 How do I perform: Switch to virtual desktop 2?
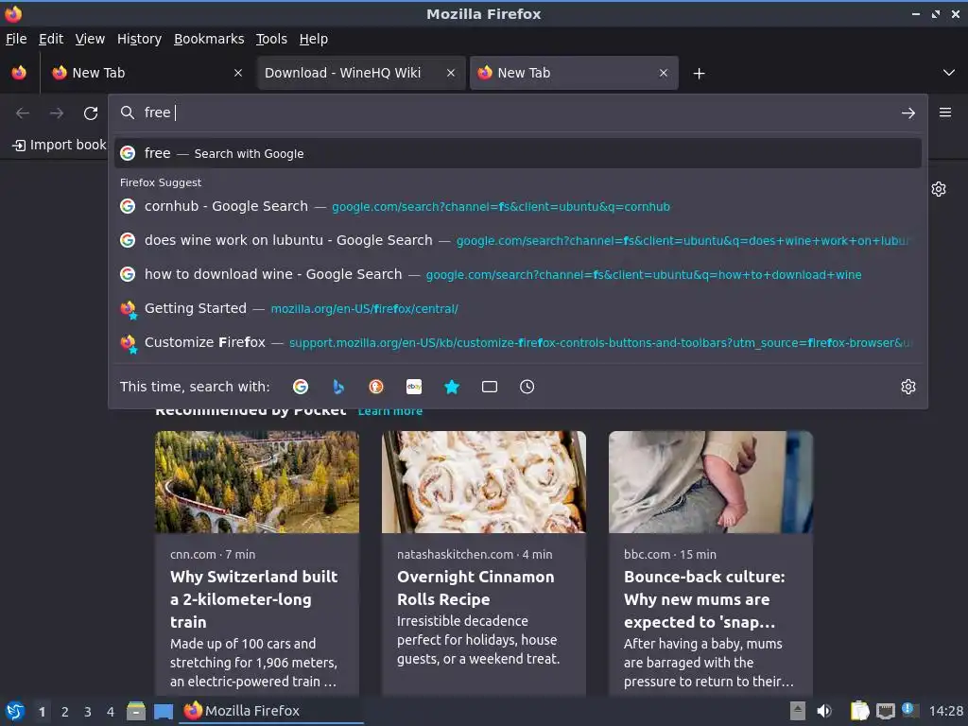tap(65, 712)
